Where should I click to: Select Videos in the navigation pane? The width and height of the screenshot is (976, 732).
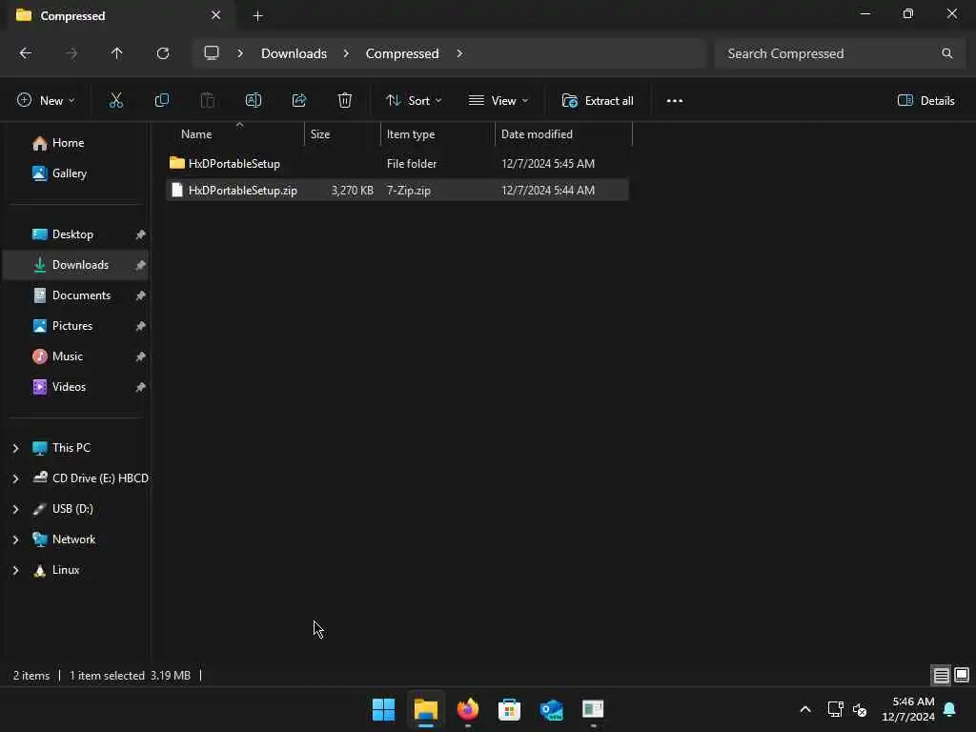coord(76,387)
